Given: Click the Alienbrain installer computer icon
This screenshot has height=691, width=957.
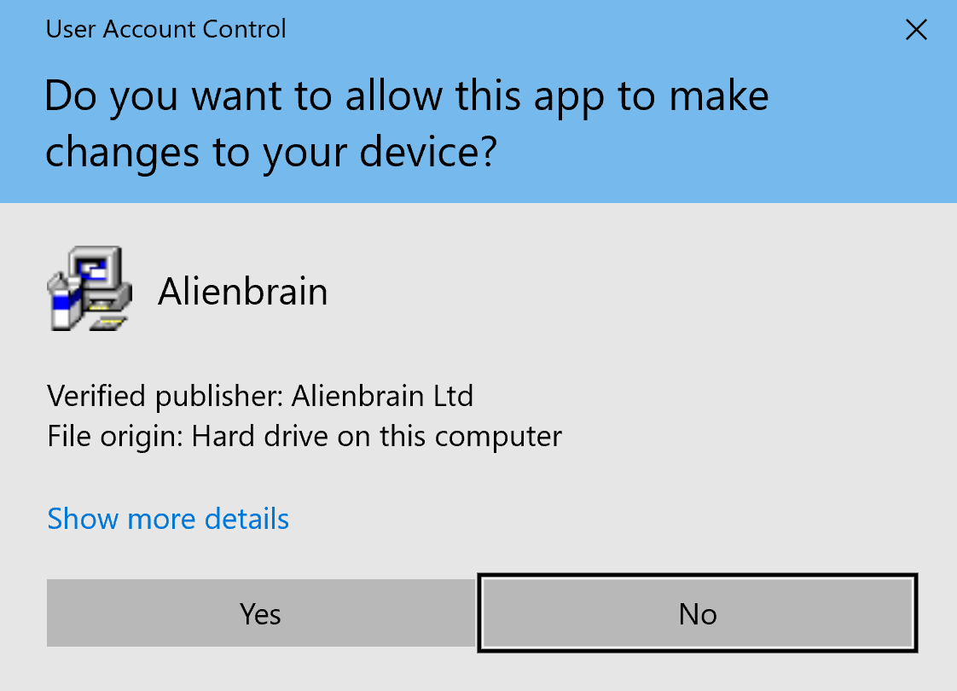Looking at the screenshot, I should pos(90,288).
